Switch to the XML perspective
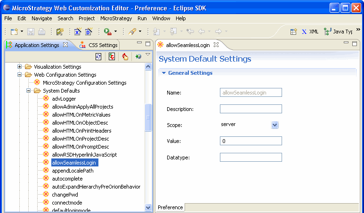The image size is (364, 213). pos(310,32)
